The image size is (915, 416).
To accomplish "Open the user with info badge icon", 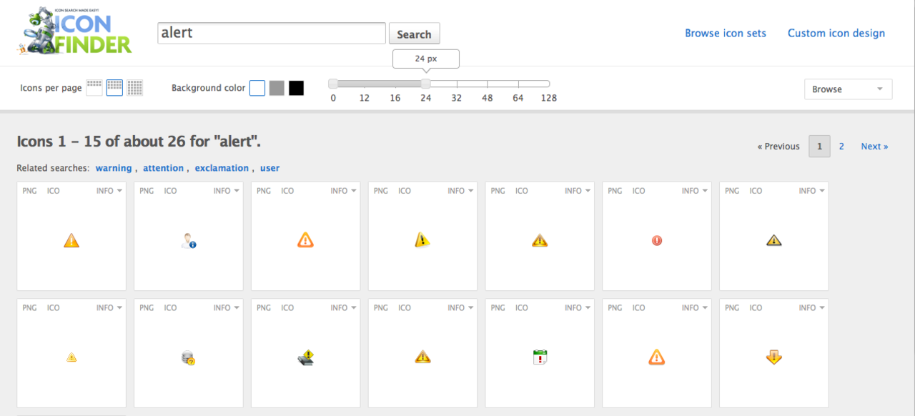I will coord(188,240).
